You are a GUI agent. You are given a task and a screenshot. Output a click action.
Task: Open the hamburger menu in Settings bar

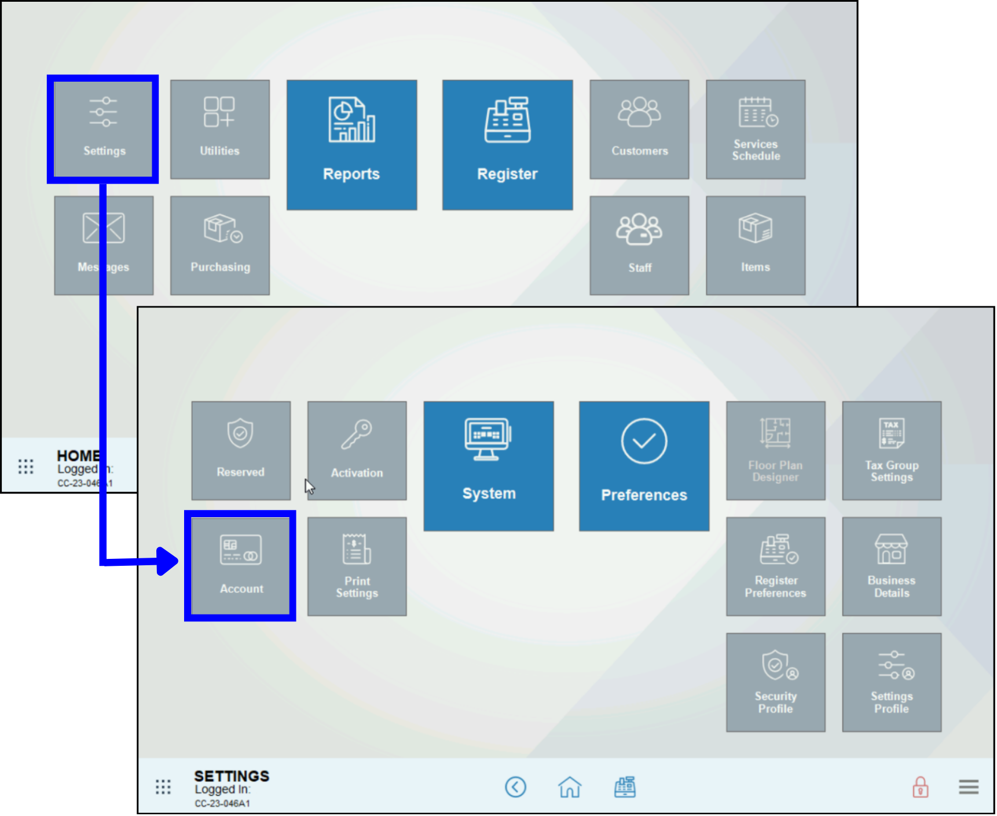coord(968,787)
